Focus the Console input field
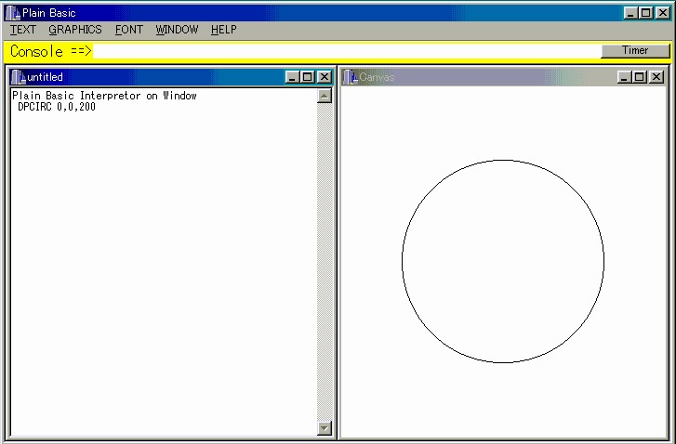 (344, 51)
